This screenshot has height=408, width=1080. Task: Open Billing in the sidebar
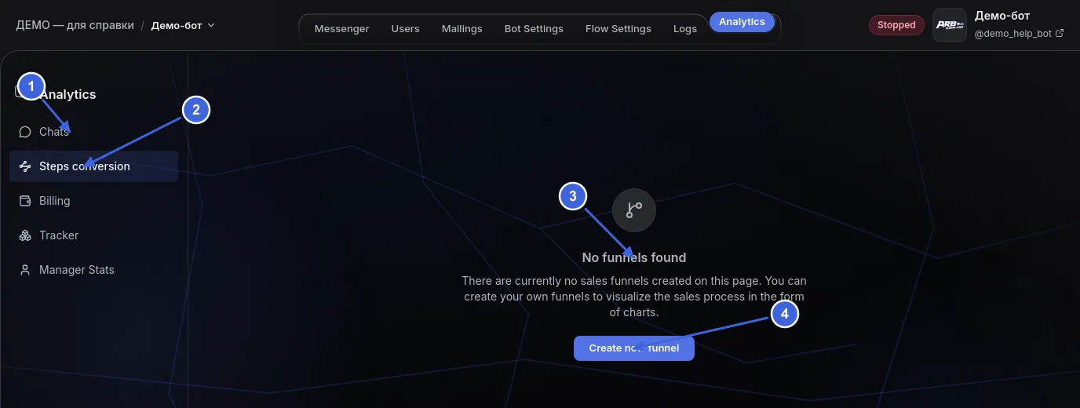(93, 201)
